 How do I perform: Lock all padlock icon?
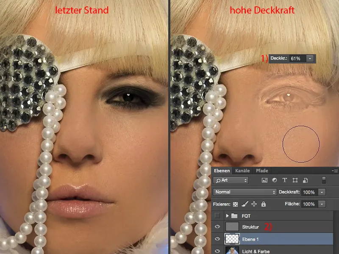(263, 204)
